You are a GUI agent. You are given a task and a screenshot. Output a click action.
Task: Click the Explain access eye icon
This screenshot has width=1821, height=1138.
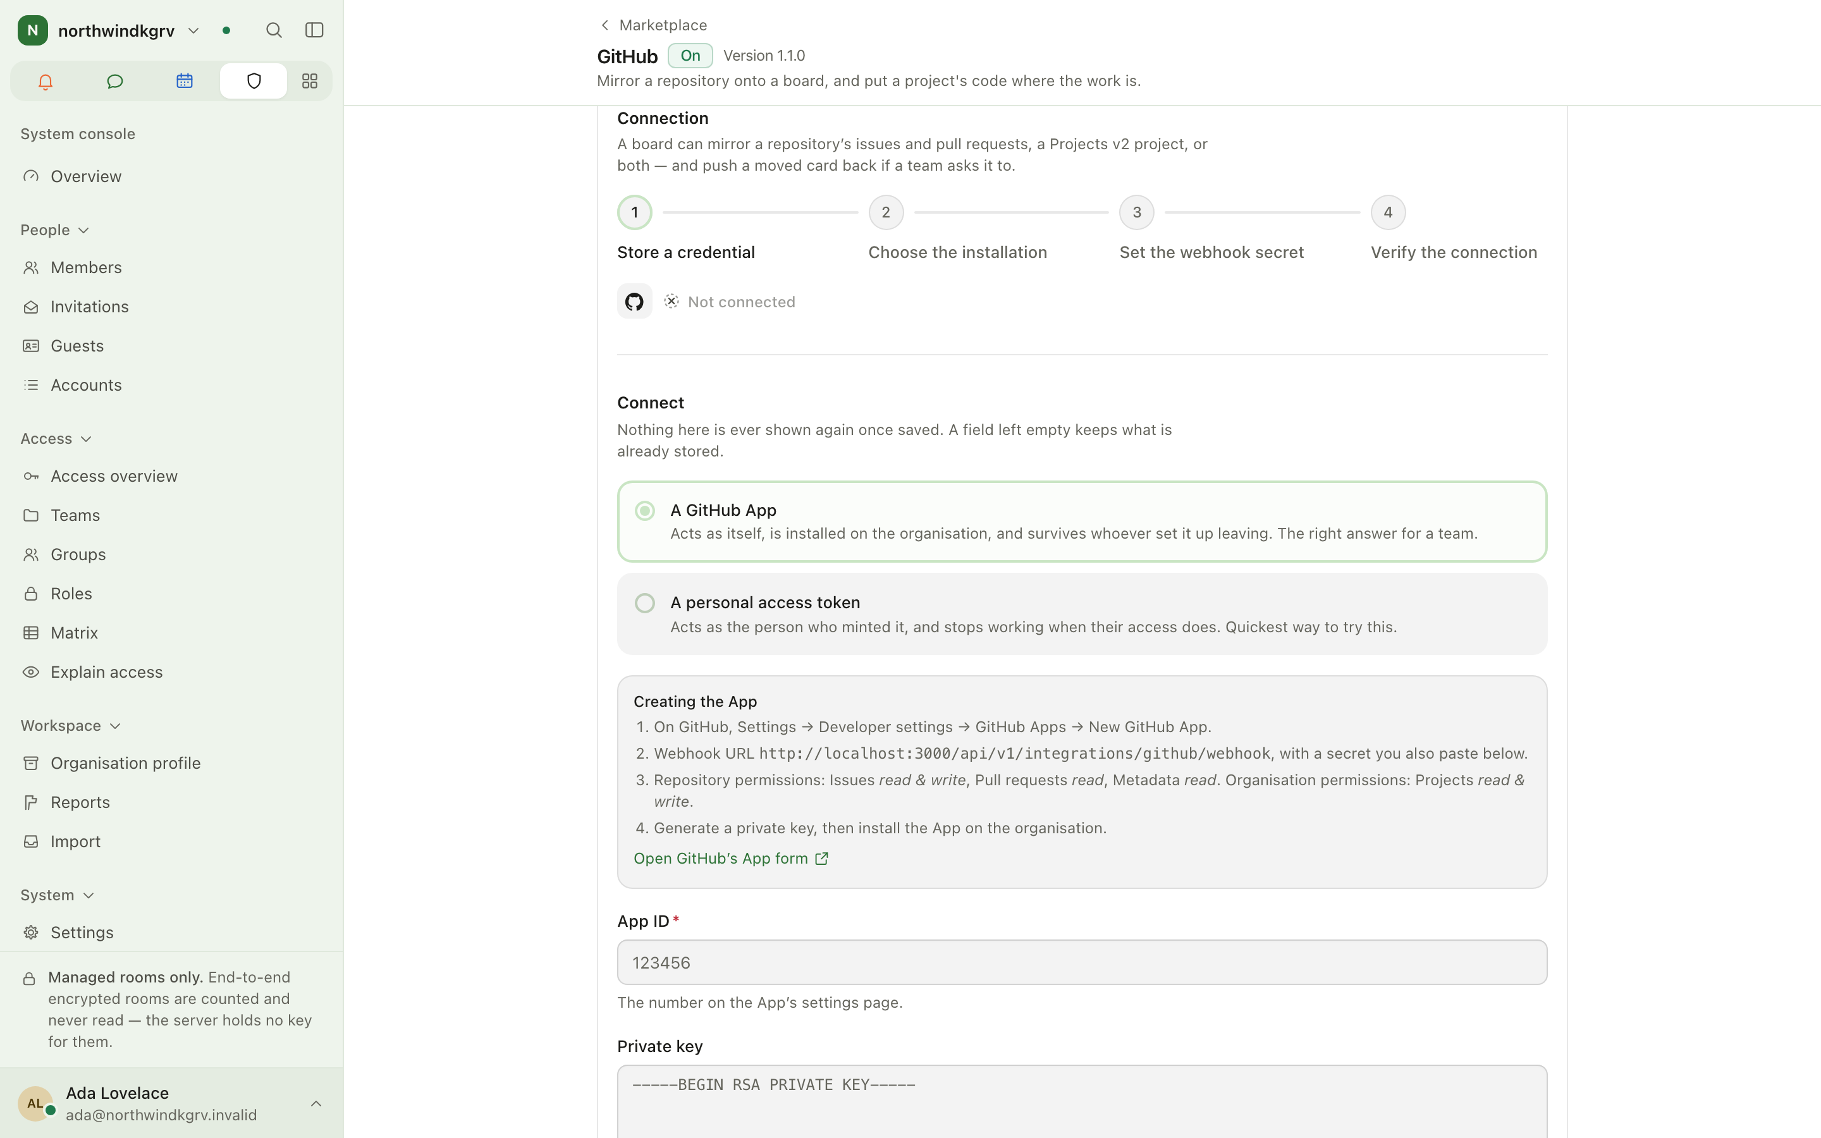pos(31,671)
